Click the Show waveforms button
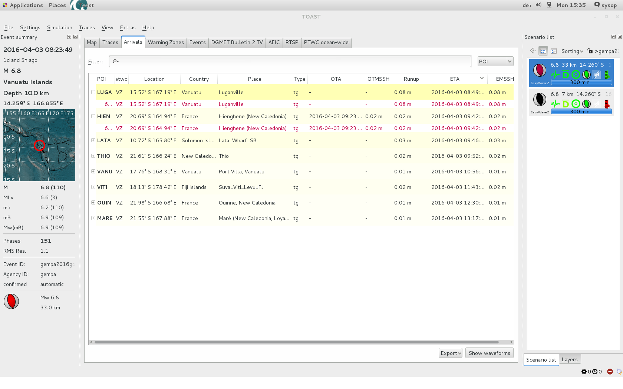The image size is (623, 389). tap(489, 353)
